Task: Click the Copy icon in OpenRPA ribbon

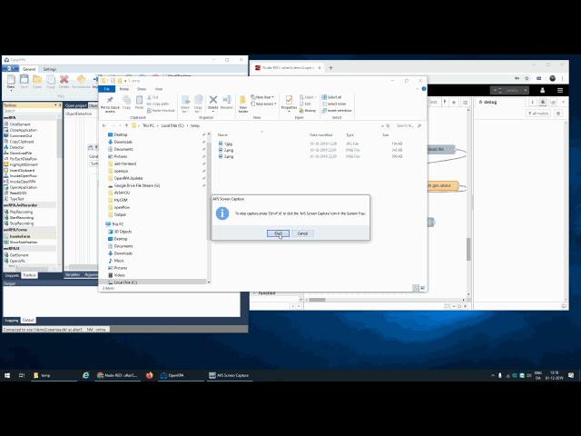Action: (51, 81)
